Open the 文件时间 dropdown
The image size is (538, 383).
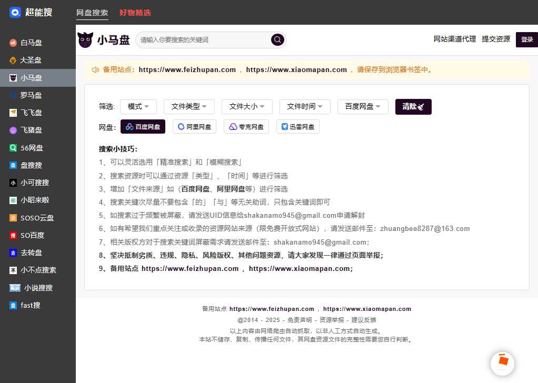click(x=304, y=106)
